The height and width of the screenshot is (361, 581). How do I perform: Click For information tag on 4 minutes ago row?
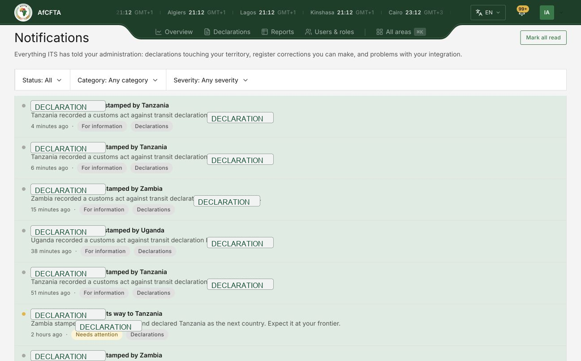(x=102, y=126)
